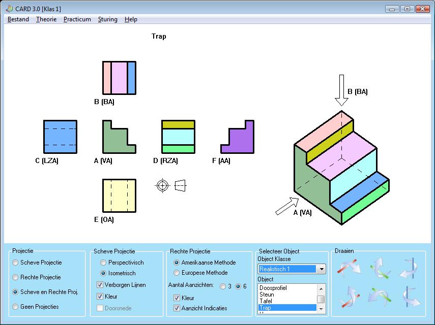Click the top-left red axis rotate icon
This screenshot has width=435, height=325.
[349, 268]
